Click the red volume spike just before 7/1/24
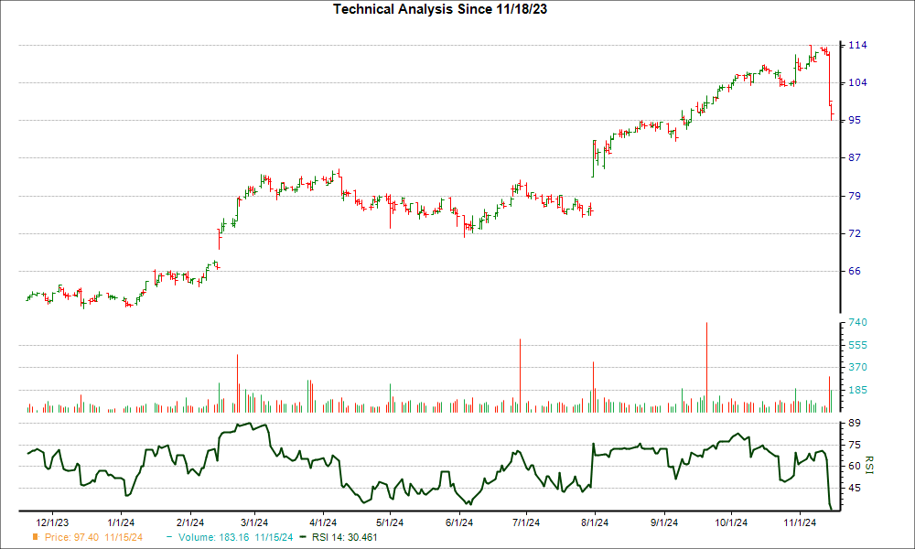The image size is (915, 549). point(520,376)
